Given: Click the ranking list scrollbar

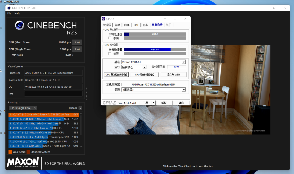Looking at the screenshot, I should (81, 125).
